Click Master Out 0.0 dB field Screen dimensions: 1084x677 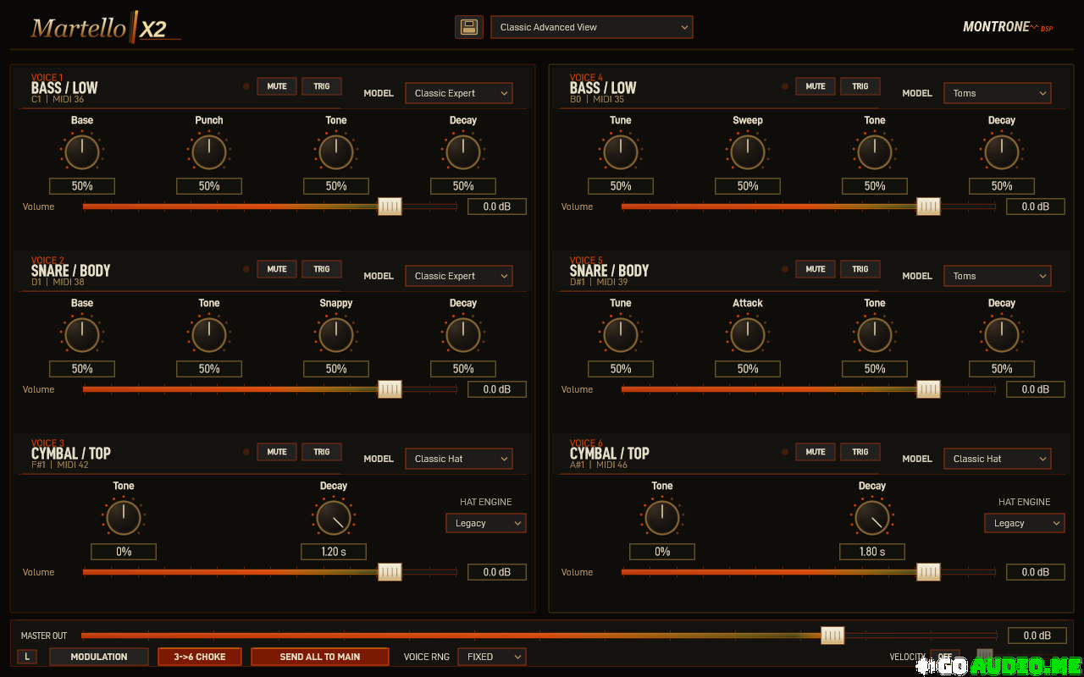(x=1037, y=636)
